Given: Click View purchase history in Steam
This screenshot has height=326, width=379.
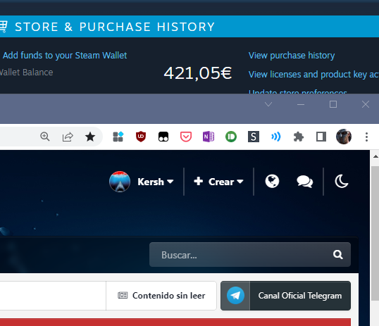Looking at the screenshot, I should click(x=292, y=56).
